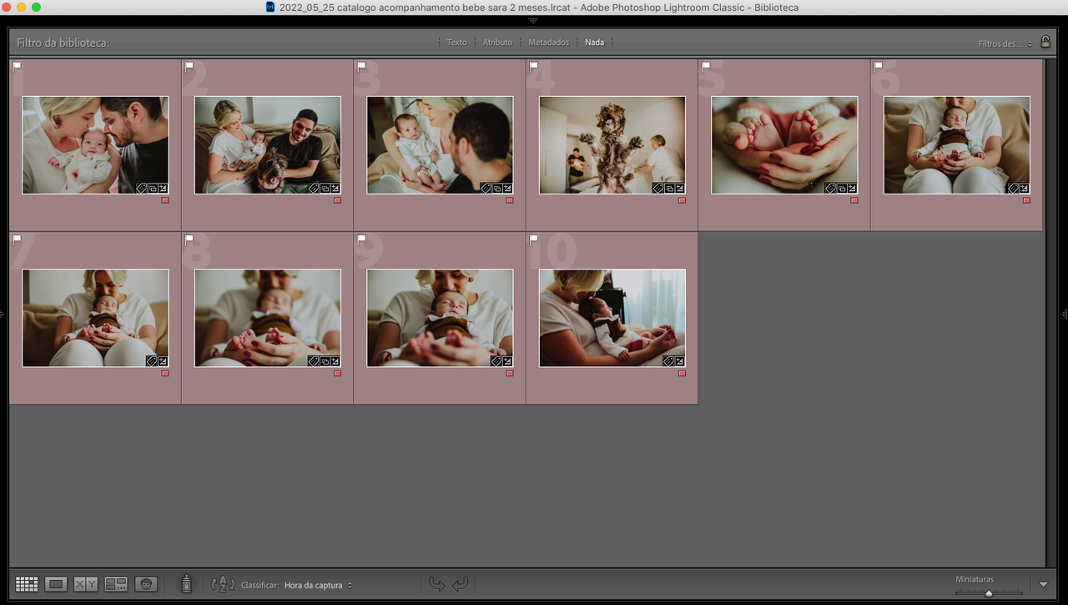Open Survey view mode

pyautogui.click(x=116, y=584)
